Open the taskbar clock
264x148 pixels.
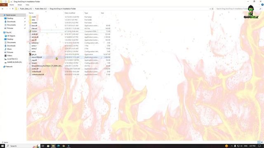(252, 146)
